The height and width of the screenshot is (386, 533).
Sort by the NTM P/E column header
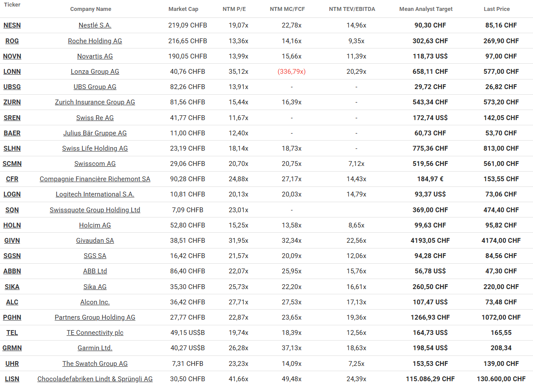(234, 9)
